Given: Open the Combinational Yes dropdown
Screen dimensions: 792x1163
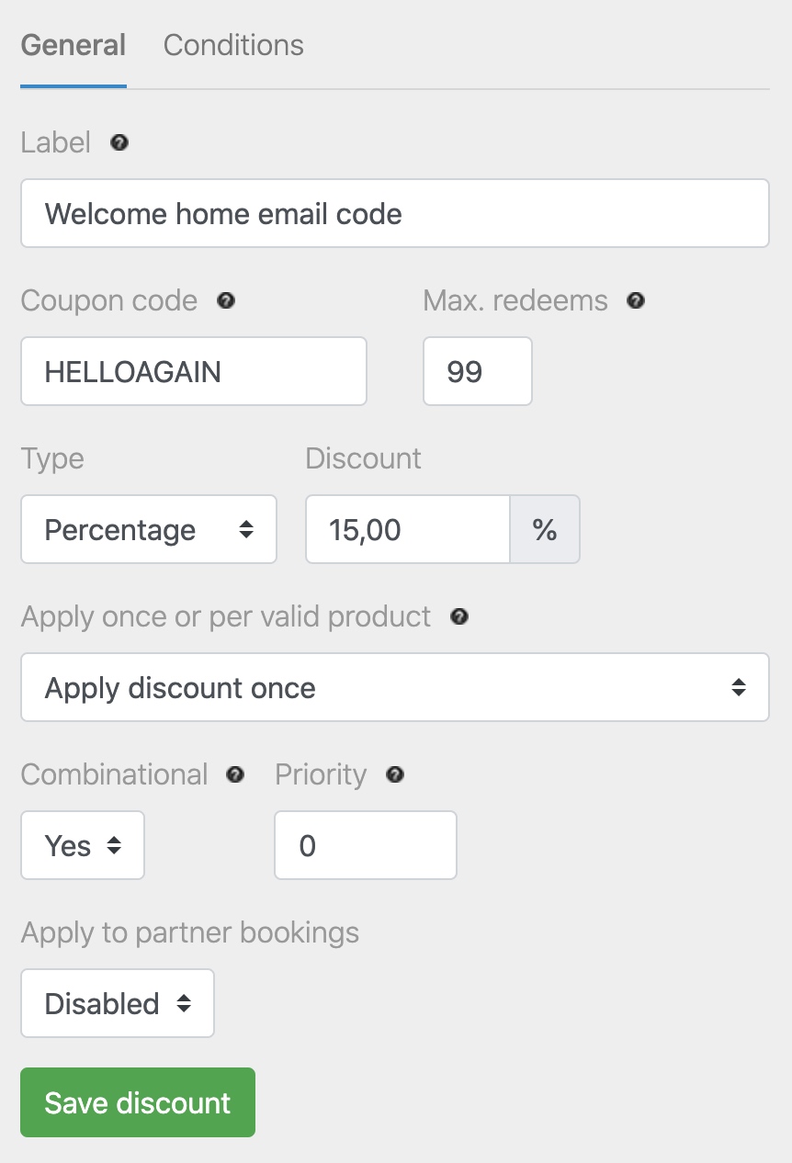Looking at the screenshot, I should click(83, 845).
